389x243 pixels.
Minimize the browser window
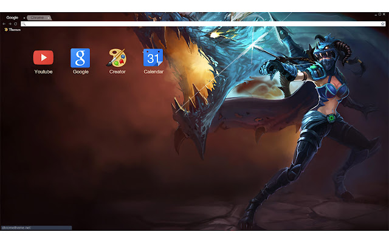click(x=376, y=15)
